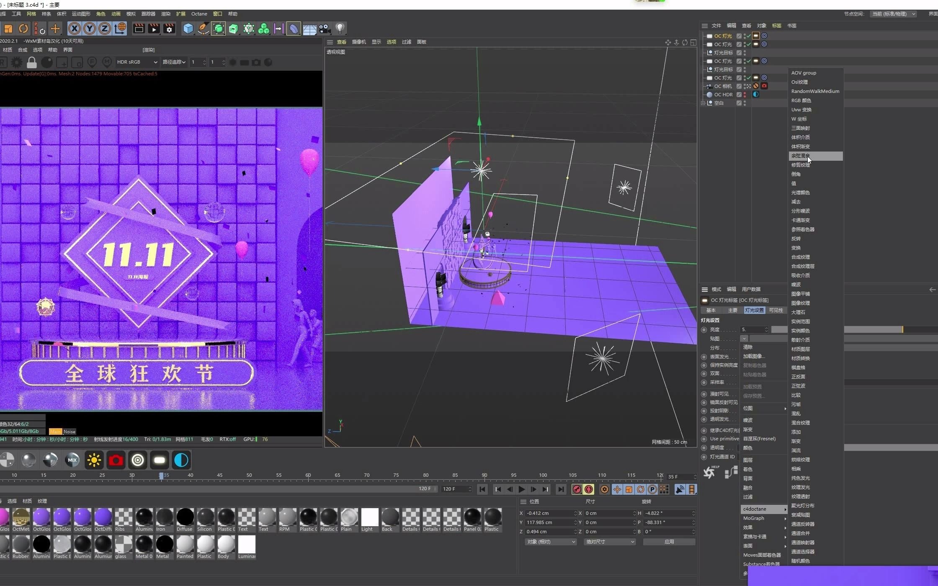Click the 应用 apply button
This screenshot has height=586, width=938.
tap(669, 542)
